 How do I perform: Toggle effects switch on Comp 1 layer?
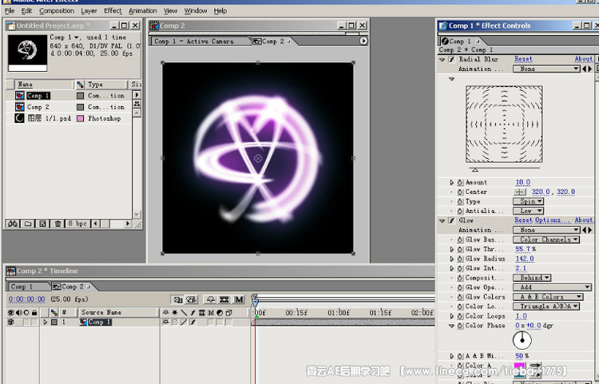click(x=192, y=323)
